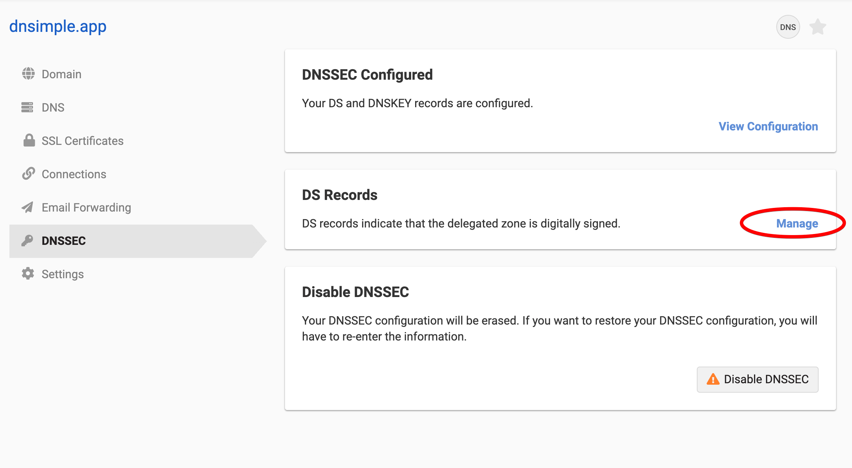Click the round DNS badge at top right
Viewport: 852px width, 468px height.
[x=788, y=27]
